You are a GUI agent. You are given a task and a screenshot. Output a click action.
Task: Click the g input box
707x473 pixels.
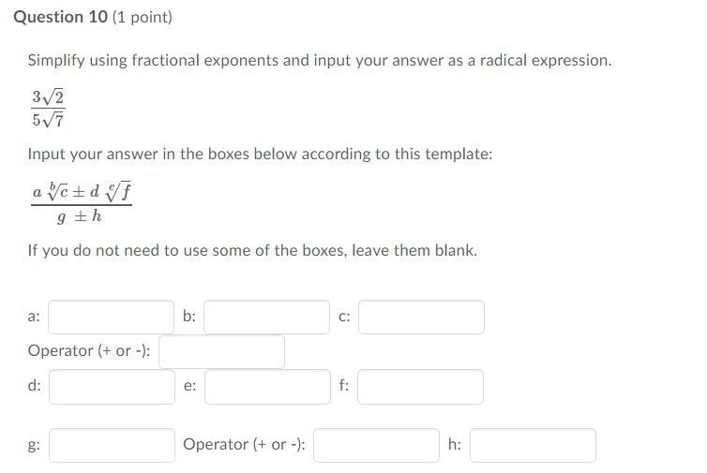coord(112,445)
